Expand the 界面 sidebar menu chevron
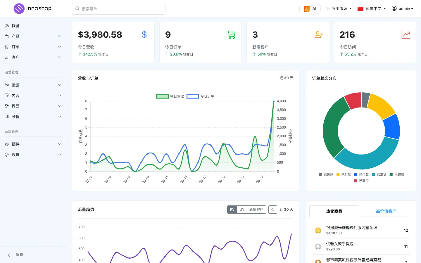Screen dimensions: 421x263 60,106
